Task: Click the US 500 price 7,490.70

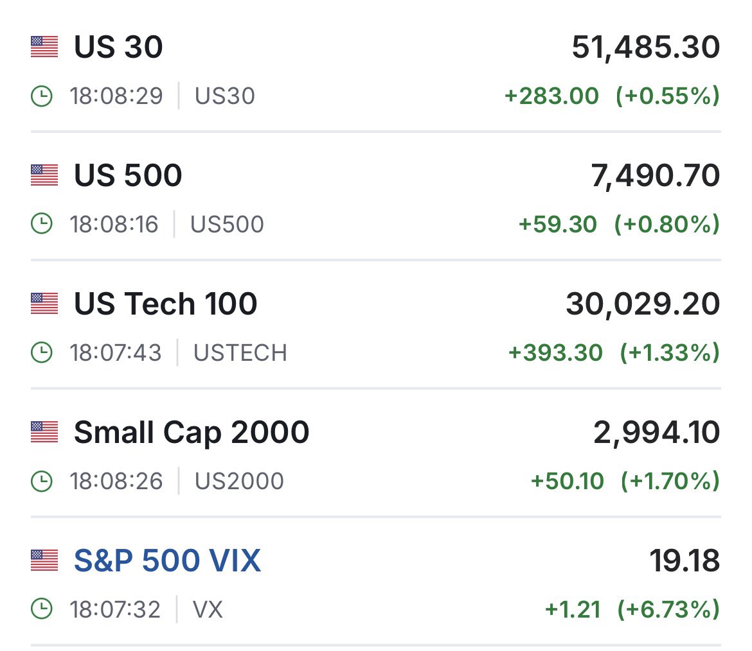Action: [x=656, y=177]
